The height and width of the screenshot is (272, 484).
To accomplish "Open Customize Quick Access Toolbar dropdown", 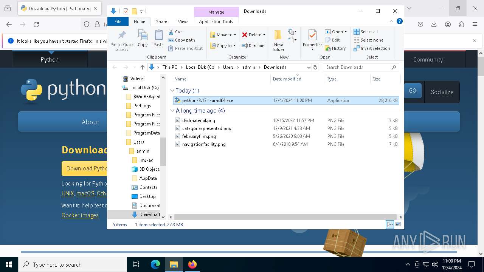I will tap(141, 12).
